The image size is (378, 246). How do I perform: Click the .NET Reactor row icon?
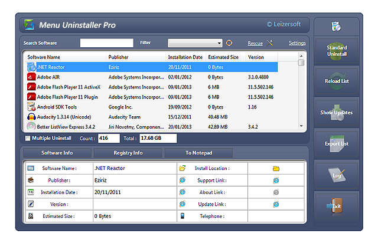coord(31,67)
